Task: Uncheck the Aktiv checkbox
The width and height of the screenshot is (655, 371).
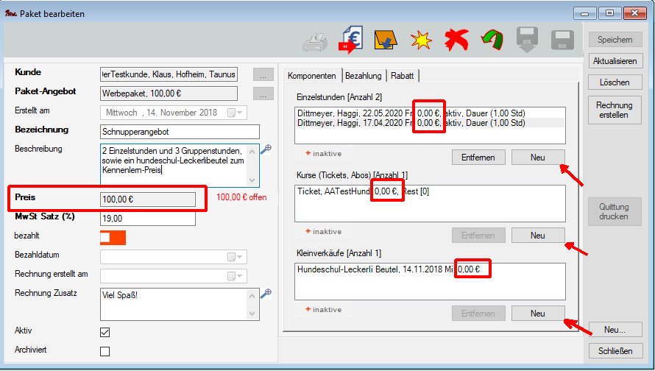Action: [105, 332]
